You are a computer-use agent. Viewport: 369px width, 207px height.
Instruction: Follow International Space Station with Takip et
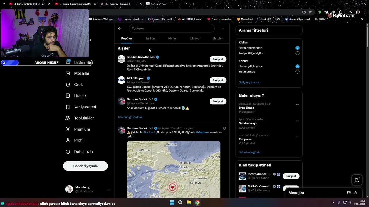pyautogui.click(x=291, y=176)
